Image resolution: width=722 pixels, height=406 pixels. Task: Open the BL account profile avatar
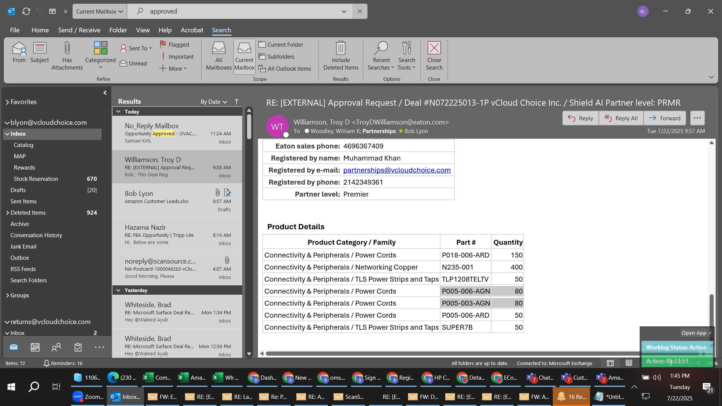coord(643,11)
